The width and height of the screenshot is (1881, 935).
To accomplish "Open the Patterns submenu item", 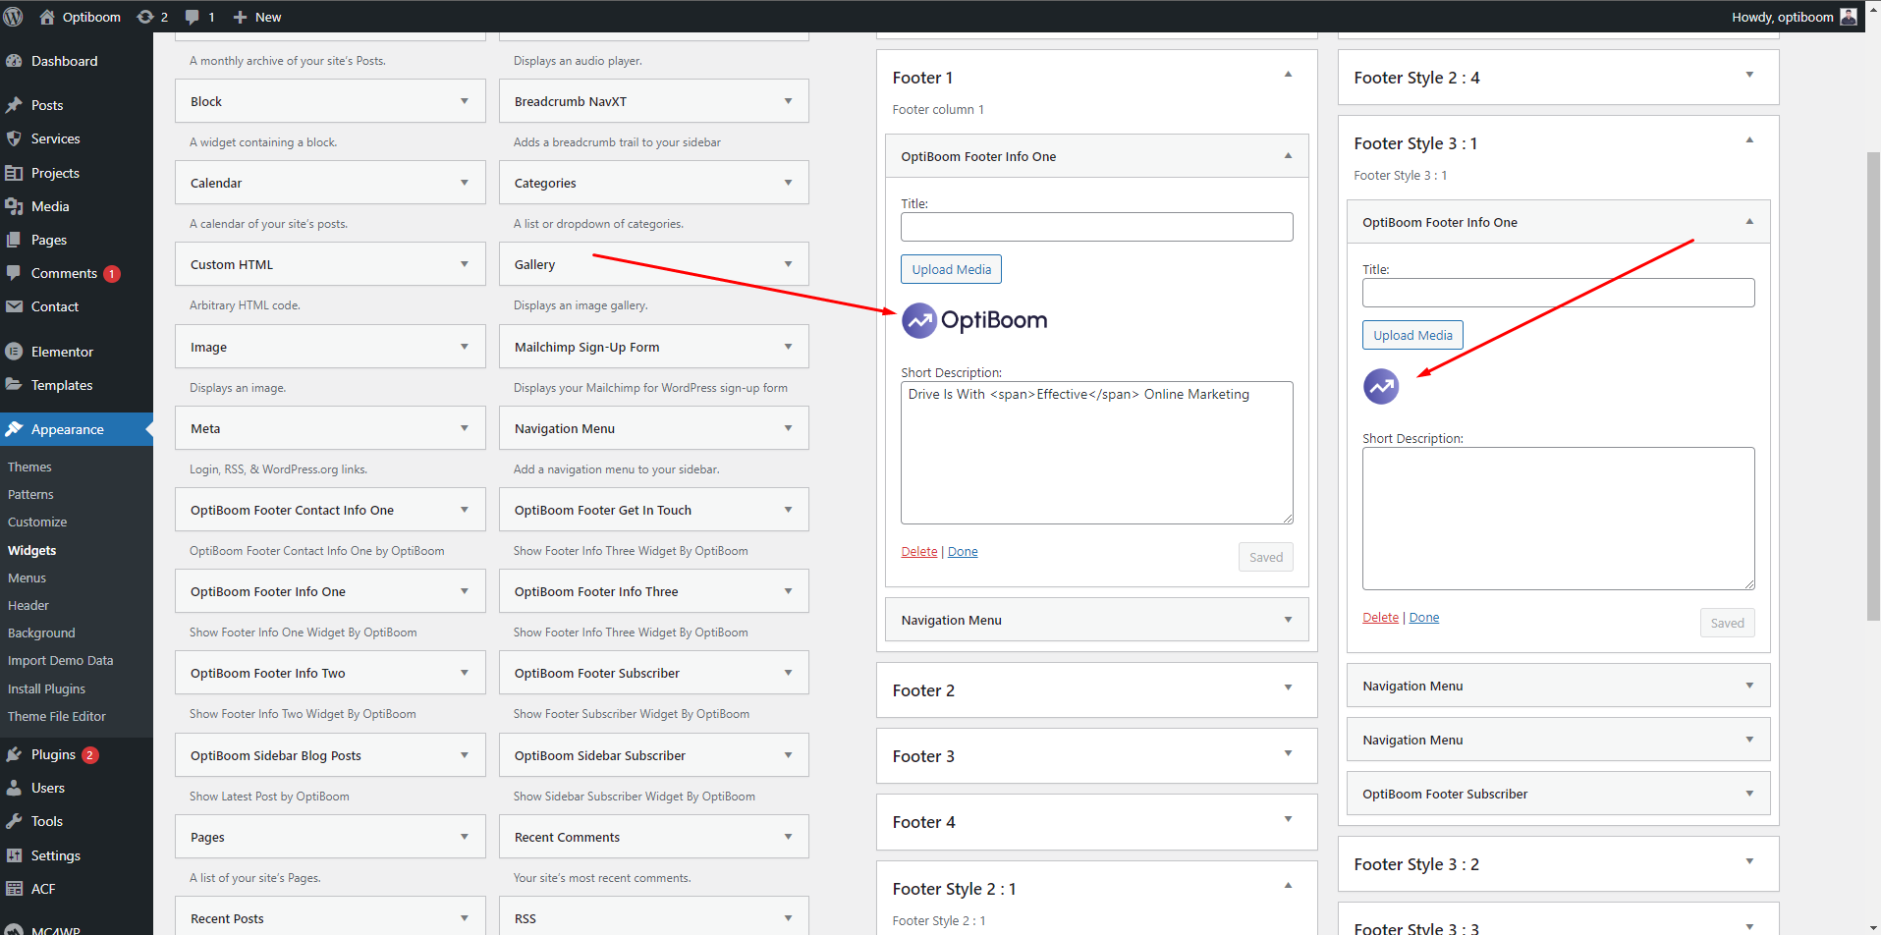I will (30, 494).
